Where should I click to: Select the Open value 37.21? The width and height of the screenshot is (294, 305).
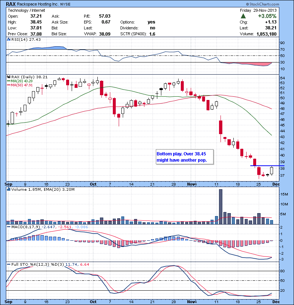36,16
